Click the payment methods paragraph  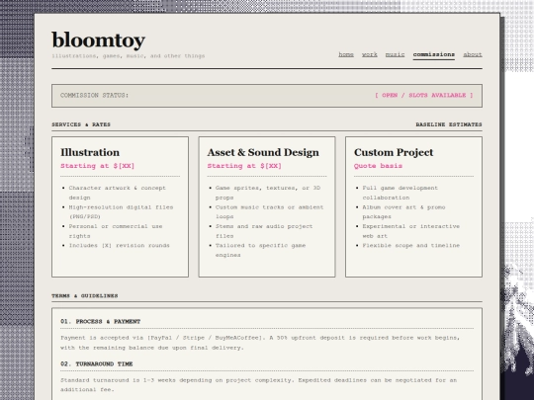pyautogui.click(x=260, y=343)
